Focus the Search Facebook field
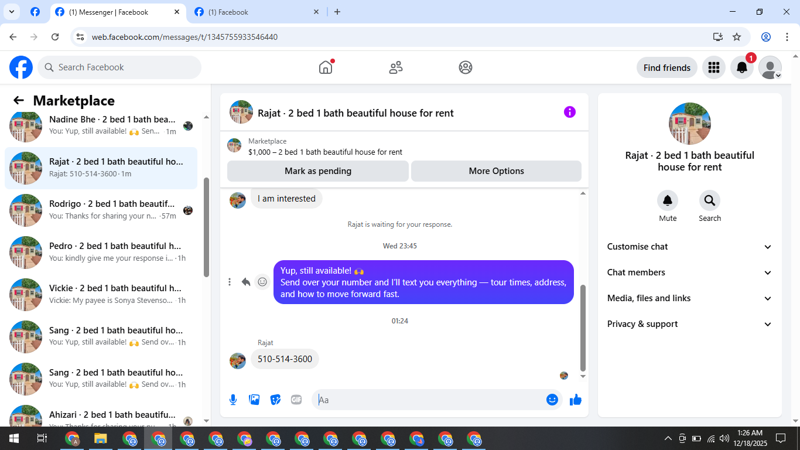The height and width of the screenshot is (450, 800). (x=119, y=67)
